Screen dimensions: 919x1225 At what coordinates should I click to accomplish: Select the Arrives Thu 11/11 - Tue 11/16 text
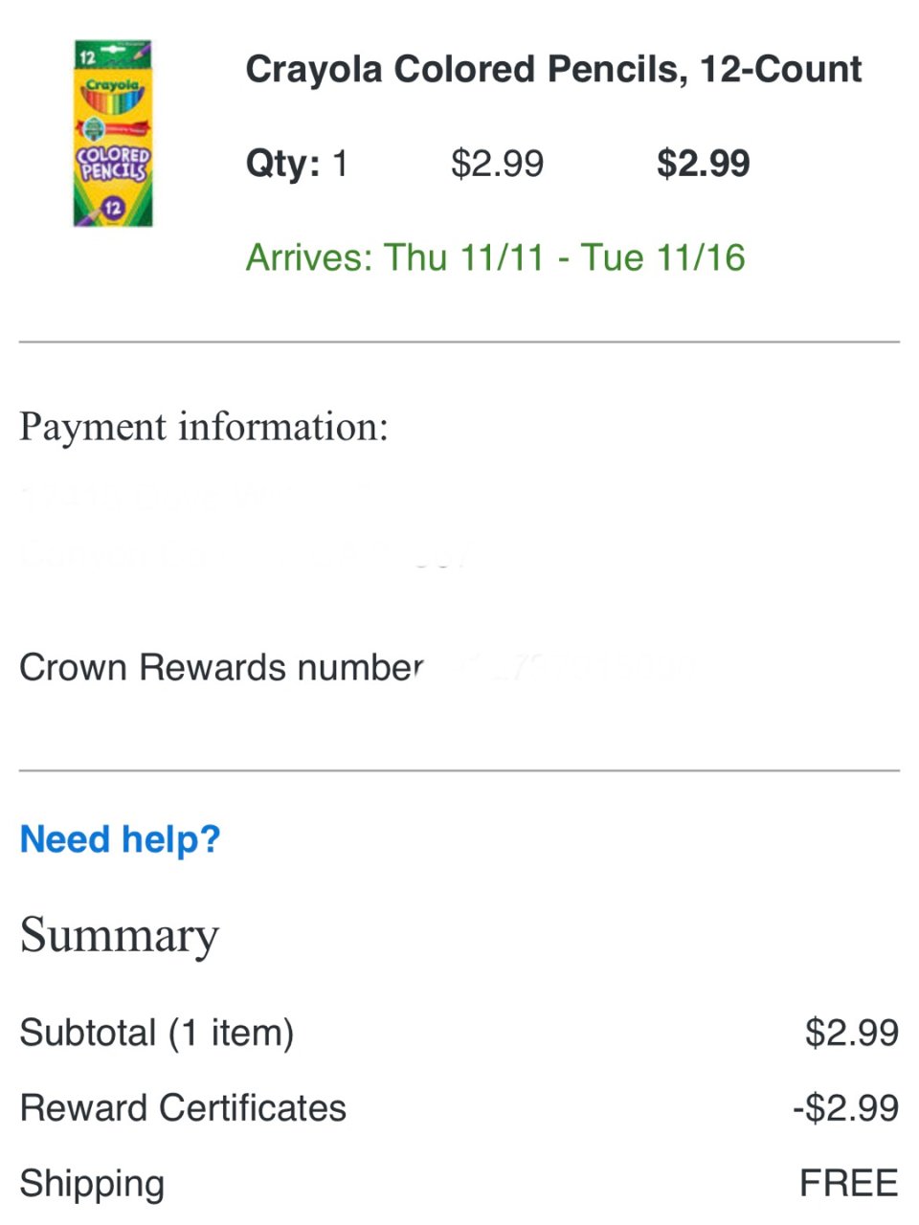click(x=495, y=257)
